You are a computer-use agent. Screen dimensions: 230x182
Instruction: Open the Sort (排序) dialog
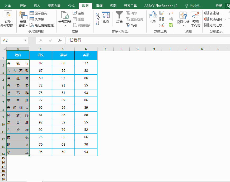click(106, 18)
